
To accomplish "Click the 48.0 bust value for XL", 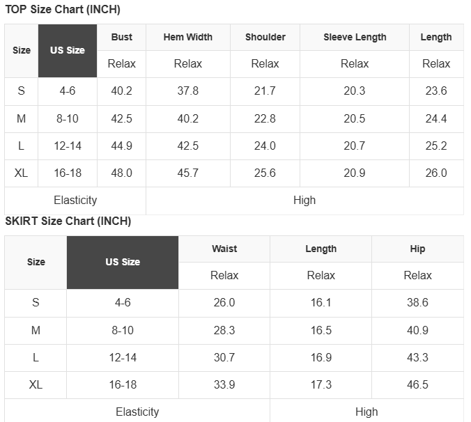I will point(122,173).
